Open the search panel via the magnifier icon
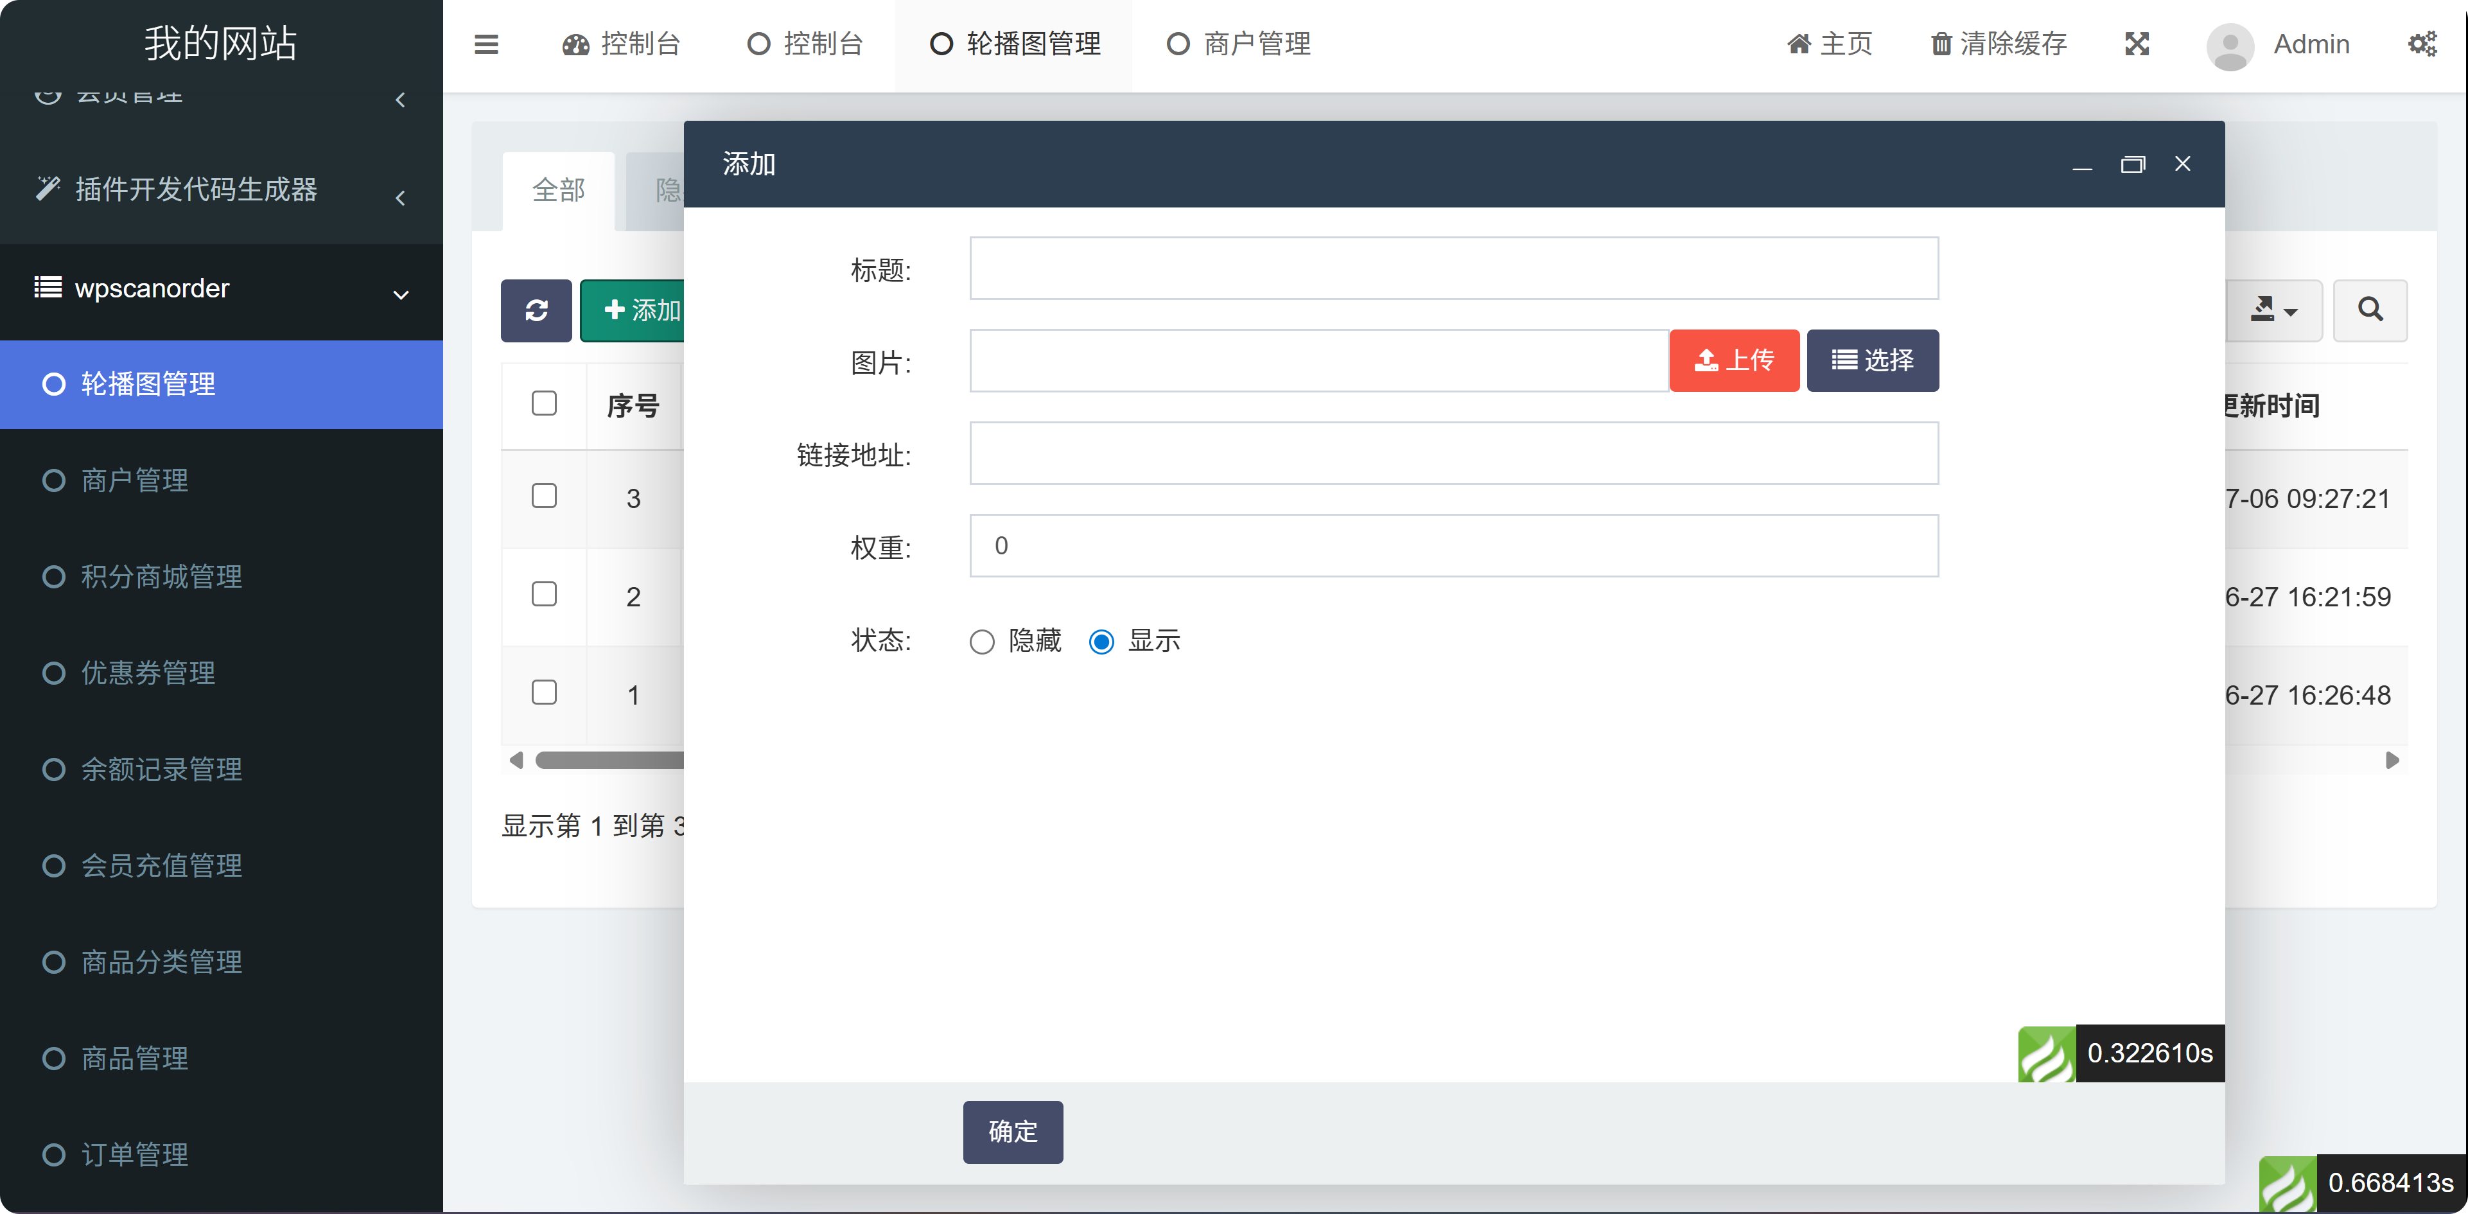This screenshot has width=2468, height=1214. coord(2370,310)
